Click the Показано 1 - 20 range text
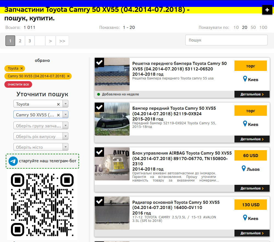Viewport: 274px width, 242px height. point(117,28)
